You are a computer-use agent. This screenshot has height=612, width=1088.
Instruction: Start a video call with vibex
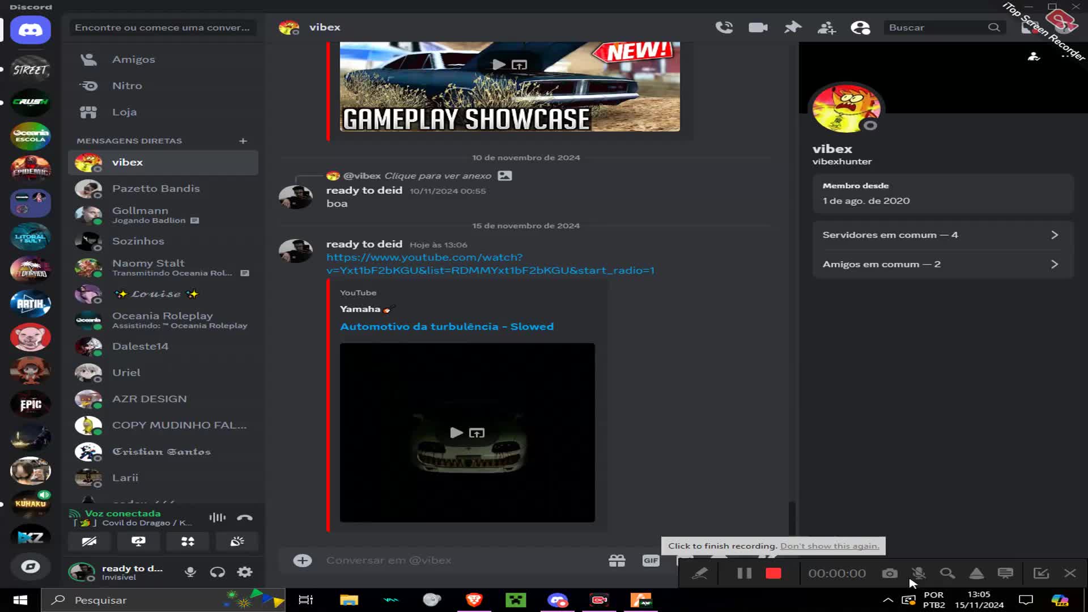758,27
